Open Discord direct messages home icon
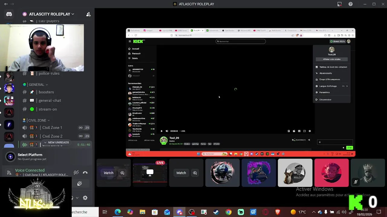 click(9, 14)
